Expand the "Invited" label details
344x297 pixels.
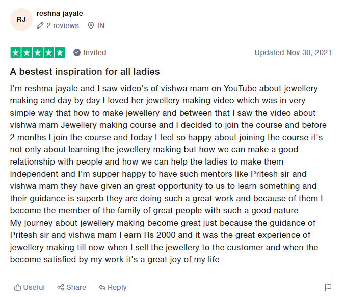[95, 52]
